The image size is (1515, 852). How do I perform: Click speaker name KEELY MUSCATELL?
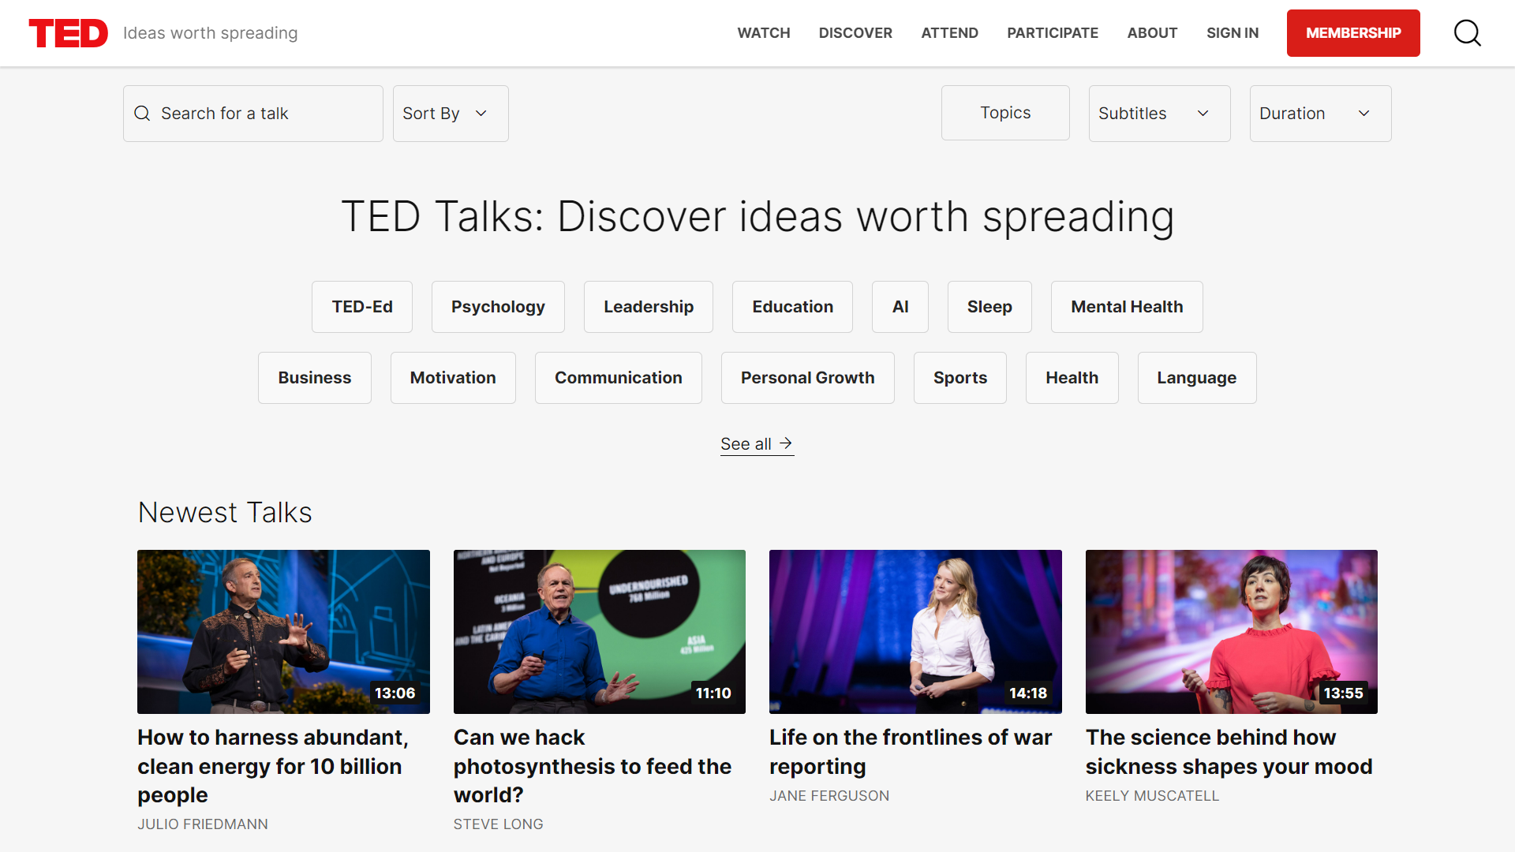pos(1152,796)
